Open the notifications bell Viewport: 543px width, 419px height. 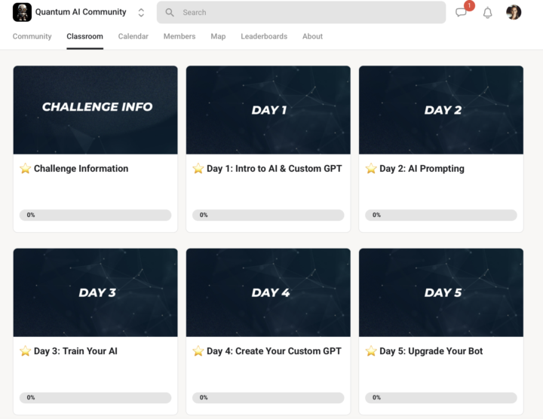pyautogui.click(x=487, y=13)
